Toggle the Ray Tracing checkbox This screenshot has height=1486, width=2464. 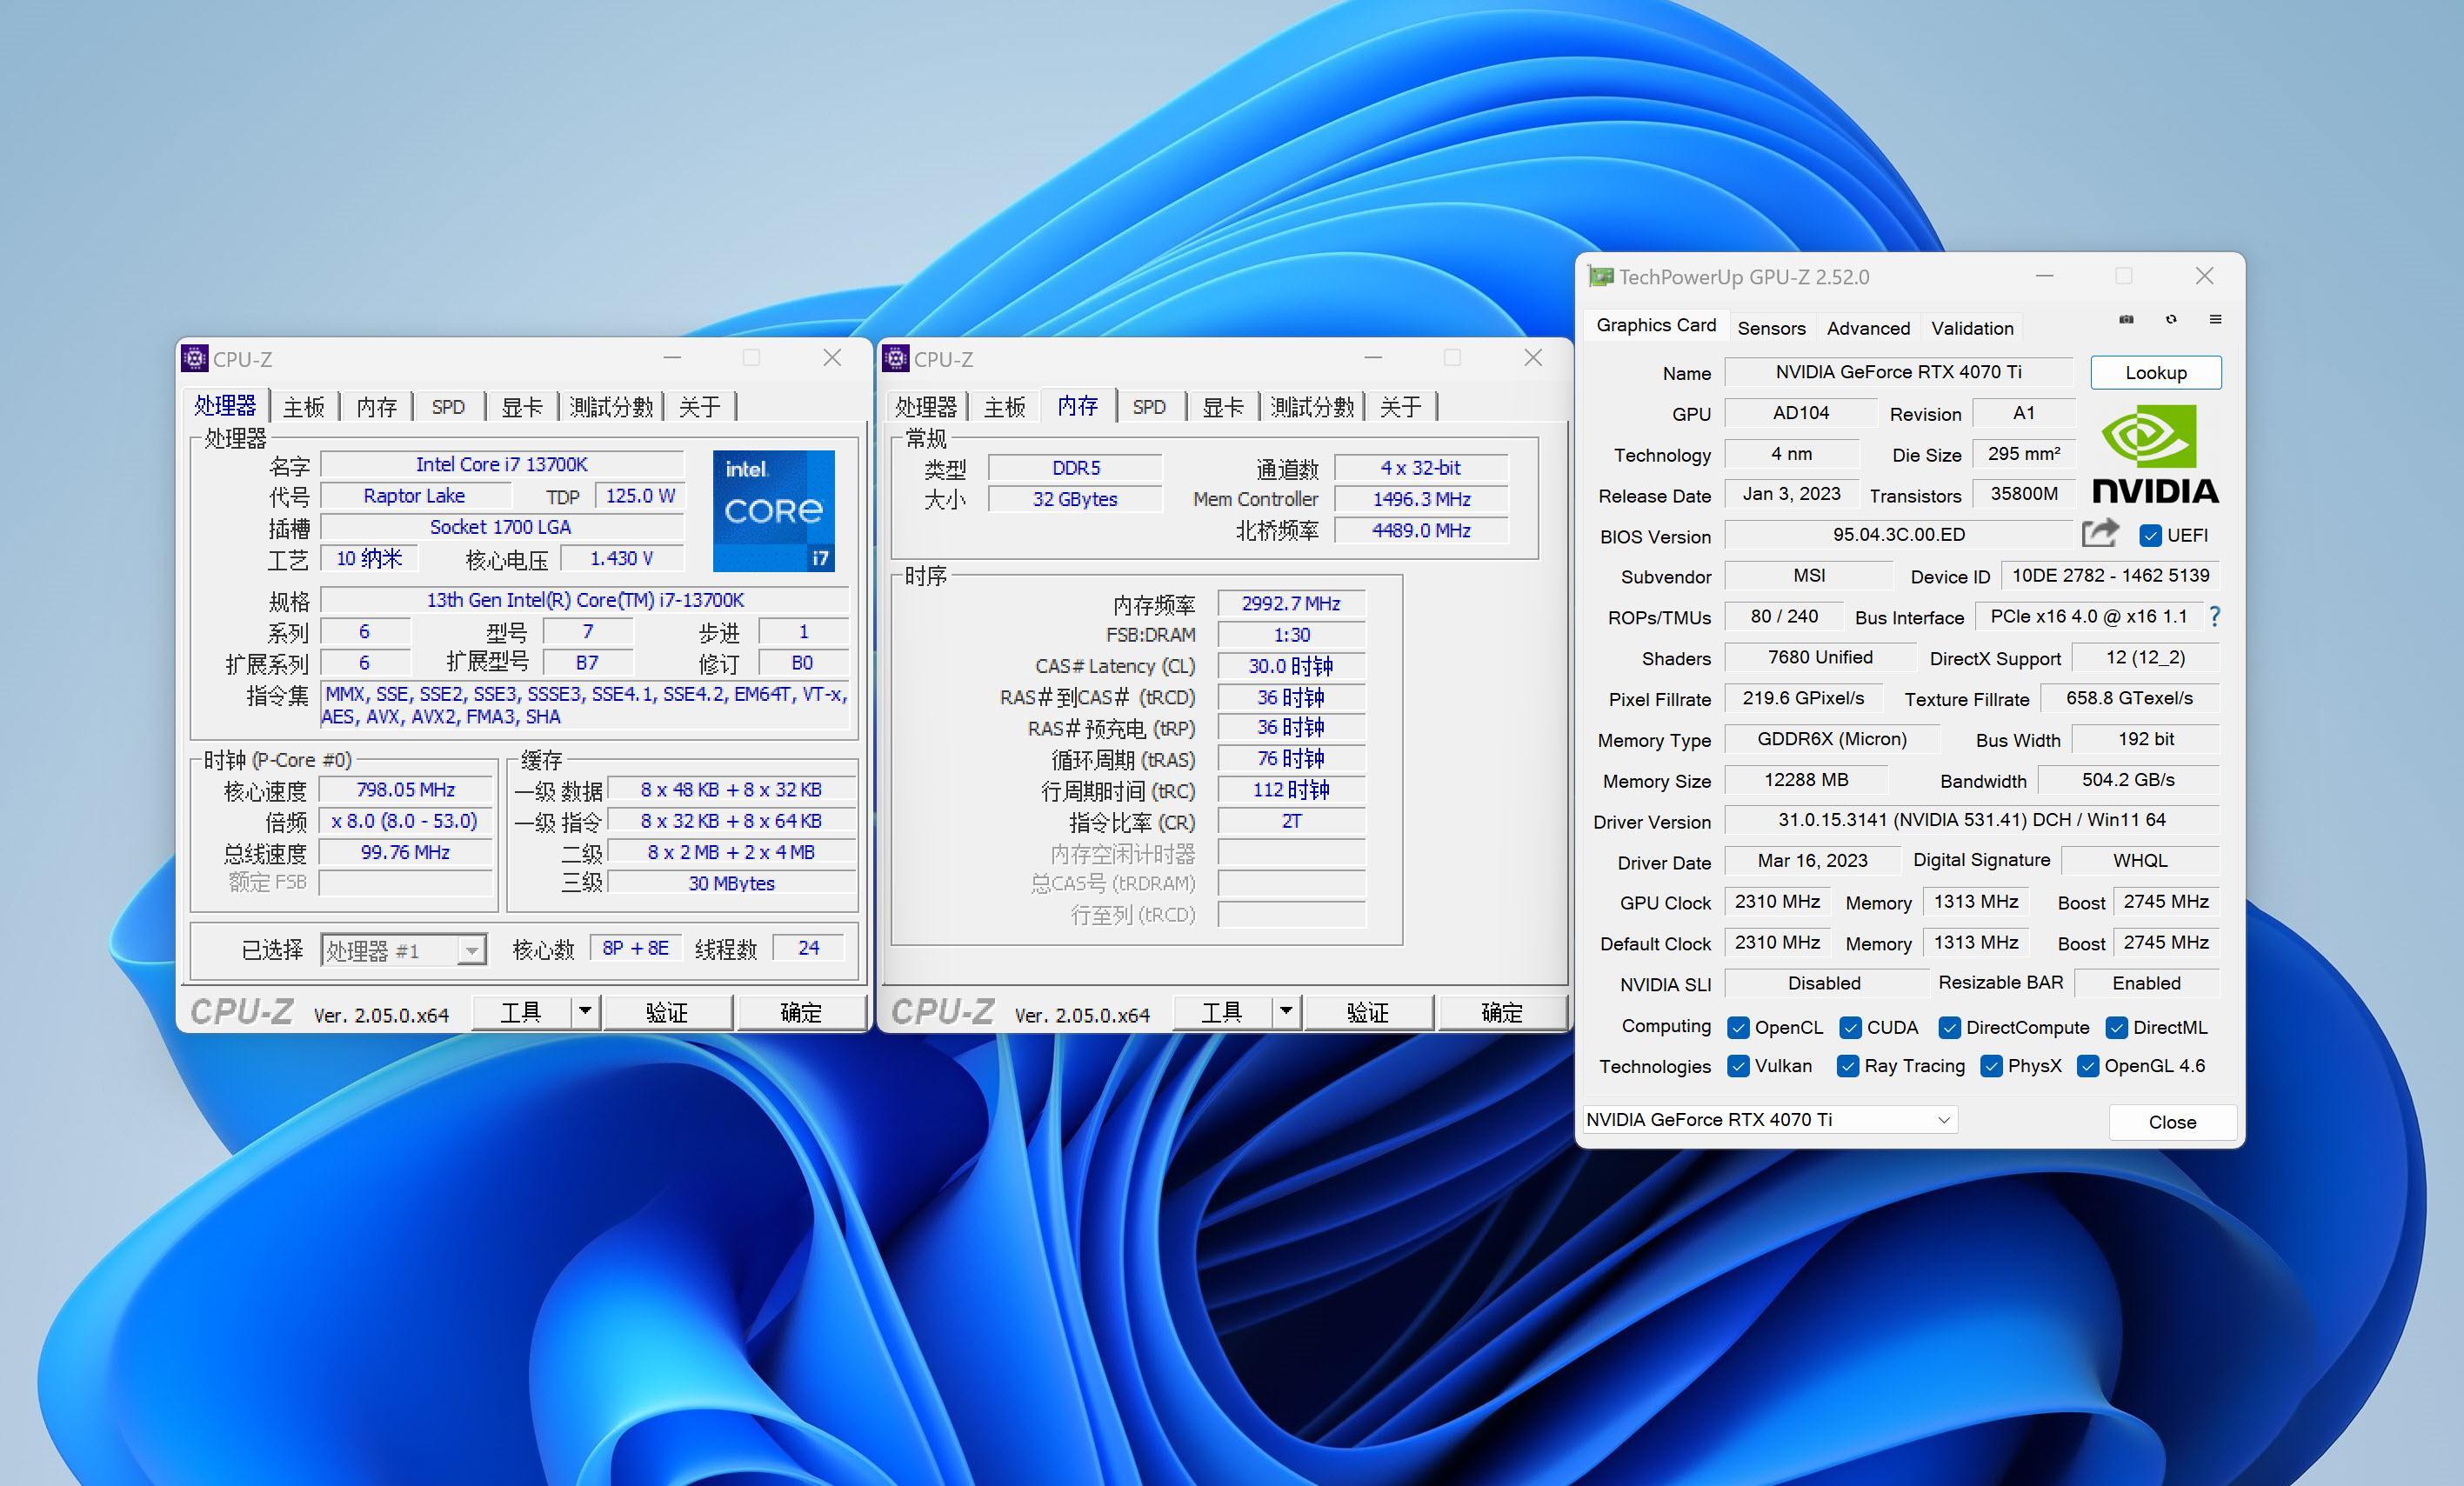point(1848,1066)
